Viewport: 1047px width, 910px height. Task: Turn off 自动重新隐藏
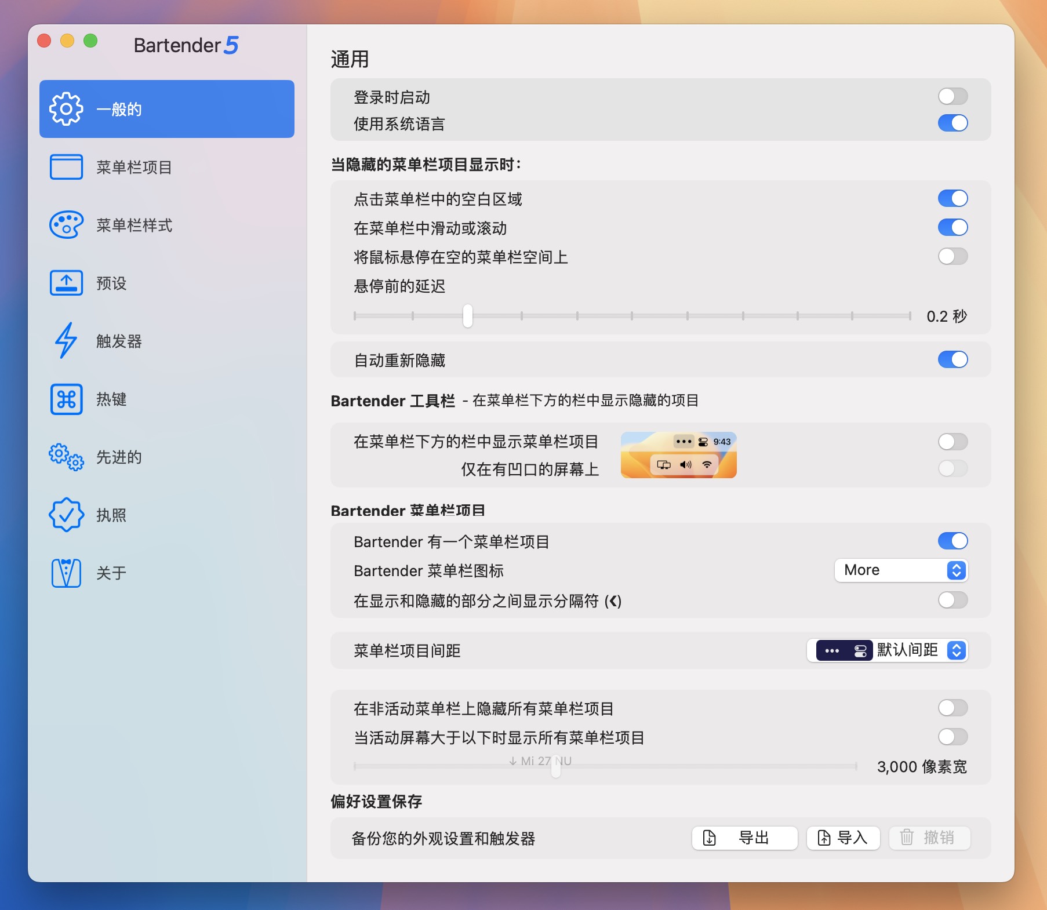pos(953,359)
